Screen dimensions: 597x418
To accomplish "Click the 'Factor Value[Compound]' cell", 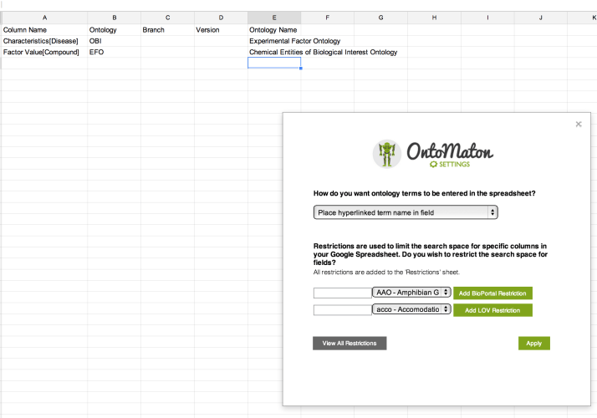I will tap(44, 52).
